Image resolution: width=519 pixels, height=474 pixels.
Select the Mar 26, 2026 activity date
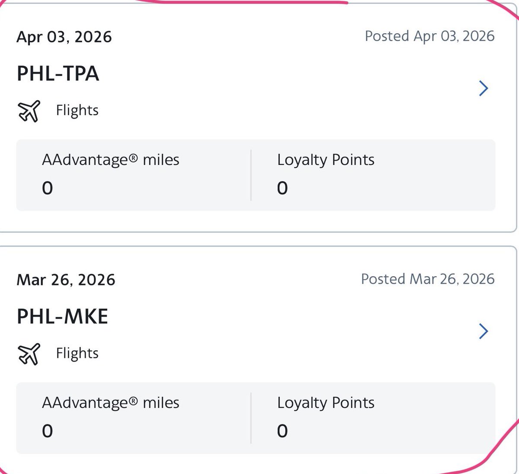[66, 280]
